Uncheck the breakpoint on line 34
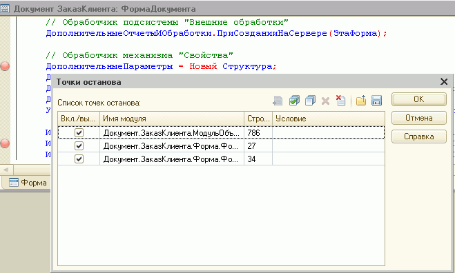455x273 pixels. point(79,159)
